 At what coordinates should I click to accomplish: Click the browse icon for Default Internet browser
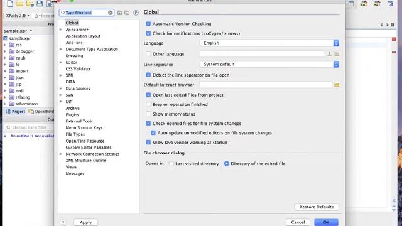pyautogui.click(x=337, y=85)
